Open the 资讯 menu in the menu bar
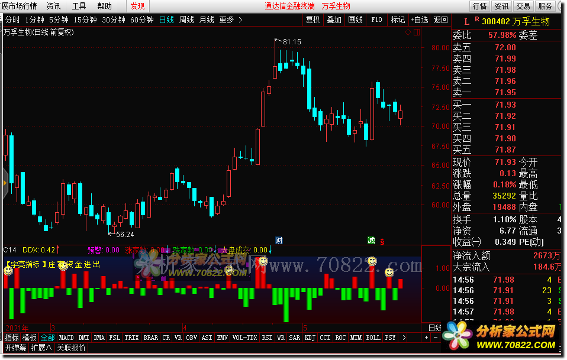 pyautogui.click(x=53, y=6)
